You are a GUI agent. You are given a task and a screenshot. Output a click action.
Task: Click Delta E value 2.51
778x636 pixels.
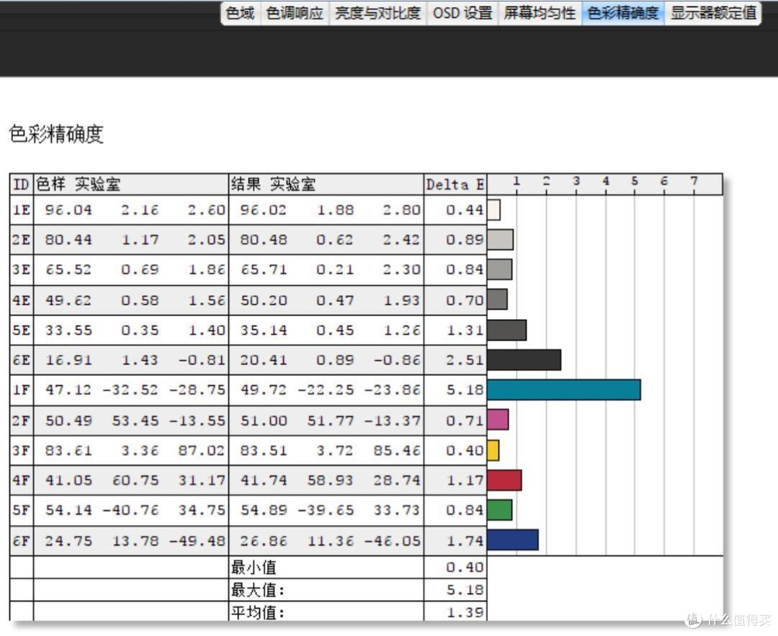[465, 359]
